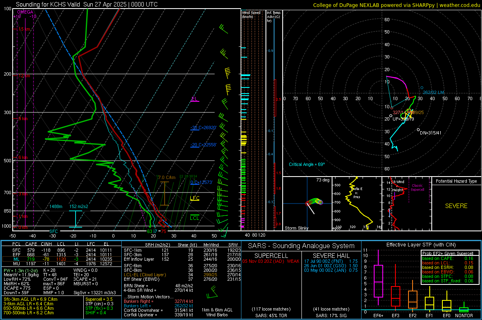Click the 'Theta-E v. Pres' plot label
This screenshot has height=320, width=482.
coord(357,193)
